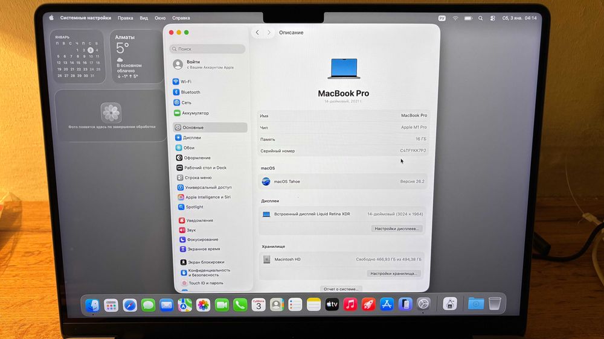
Task: Click the battery icon in the menu bar
Action: pos(468,18)
